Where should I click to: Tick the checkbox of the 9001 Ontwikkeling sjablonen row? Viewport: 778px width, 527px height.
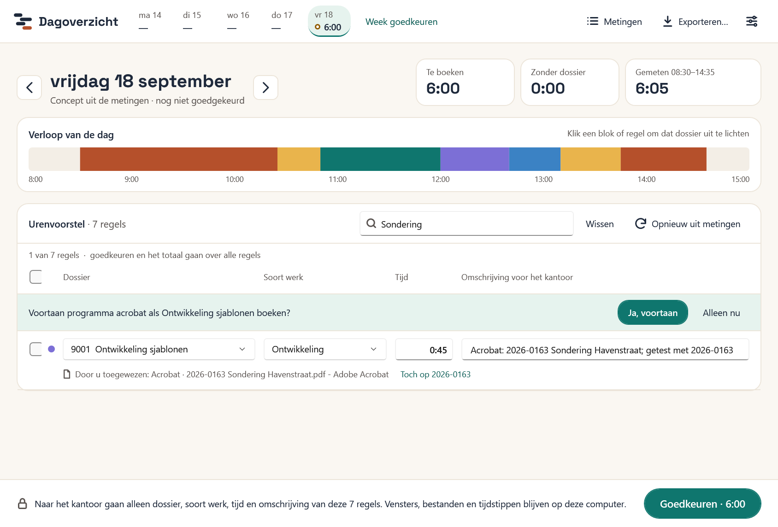pos(36,349)
